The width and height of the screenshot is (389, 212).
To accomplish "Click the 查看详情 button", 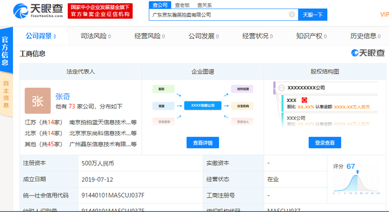I will pyautogui.click(x=202, y=143).
